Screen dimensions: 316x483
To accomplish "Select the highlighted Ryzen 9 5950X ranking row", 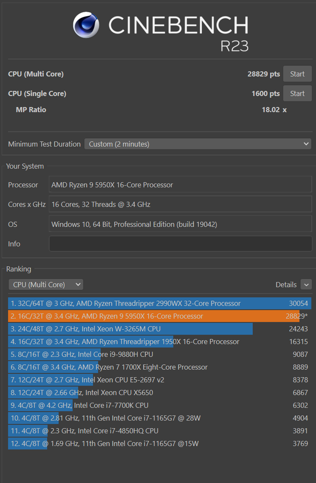I will (160, 316).
